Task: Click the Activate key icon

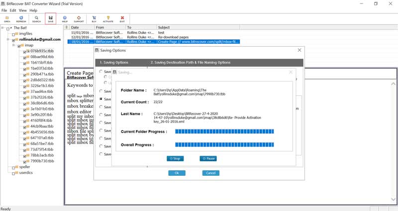Action: click(x=108, y=19)
